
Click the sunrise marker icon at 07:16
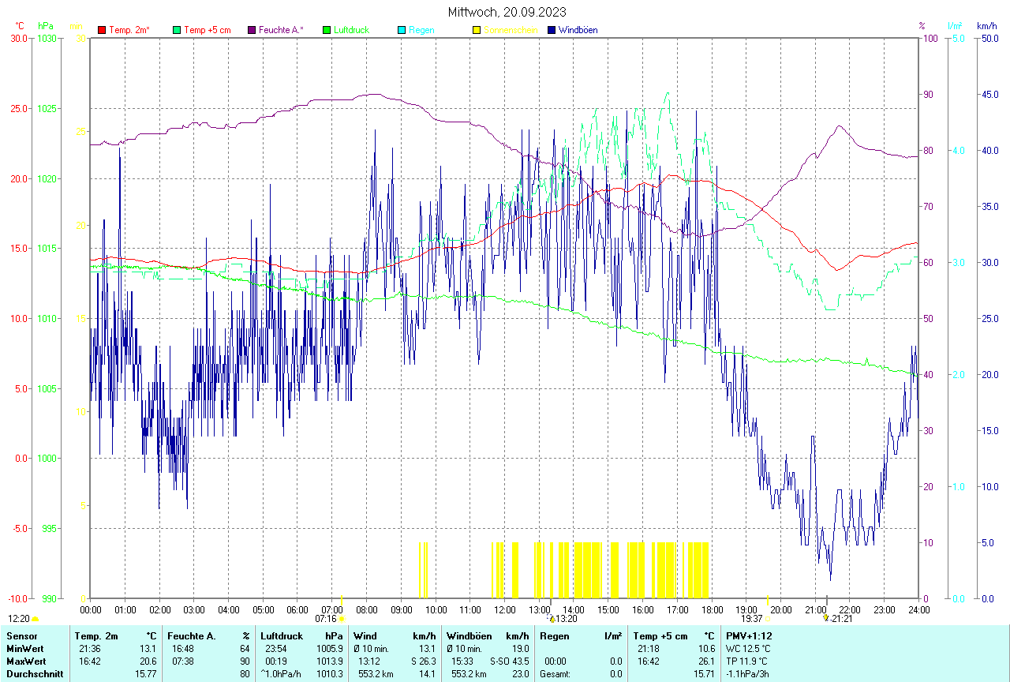click(342, 619)
